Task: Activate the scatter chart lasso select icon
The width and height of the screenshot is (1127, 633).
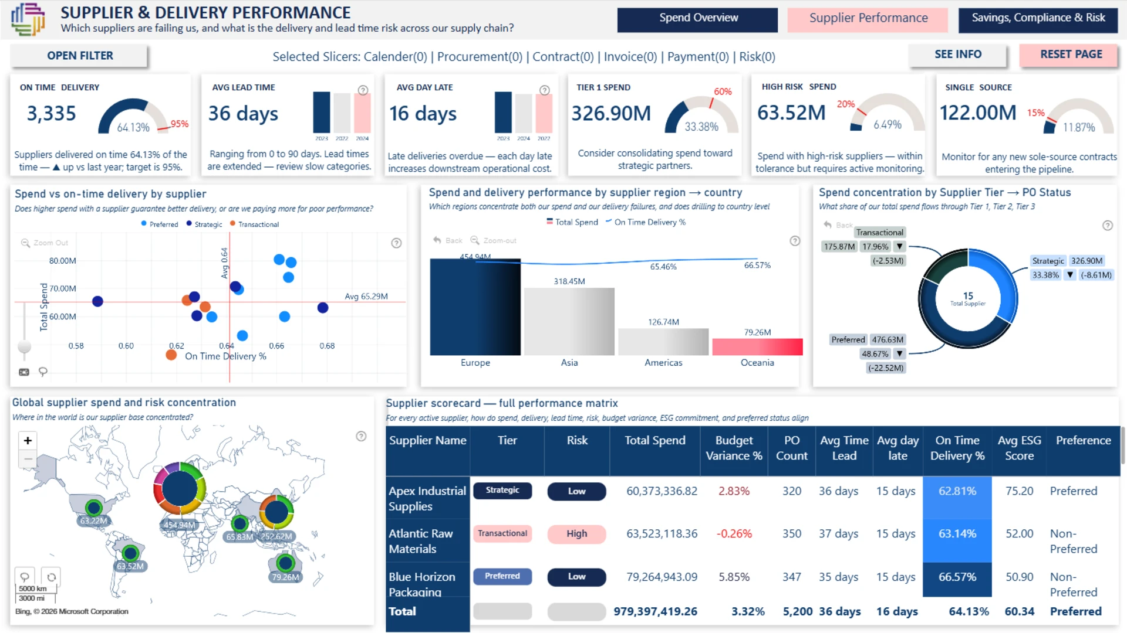Action: pos(43,372)
